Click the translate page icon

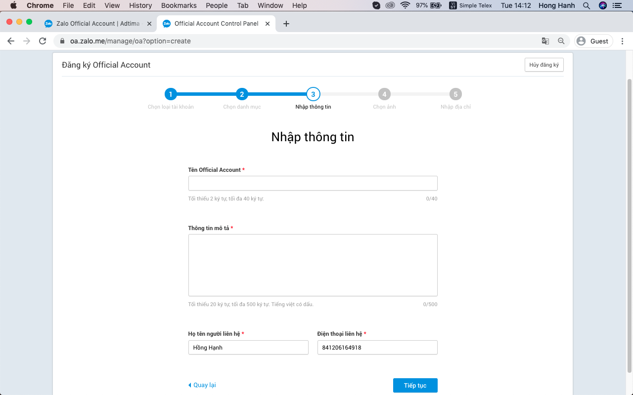click(545, 41)
